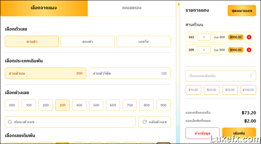Switch to the กดเลขเอง tab
Viewport: 261px width, 144px height.
click(x=132, y=8)
